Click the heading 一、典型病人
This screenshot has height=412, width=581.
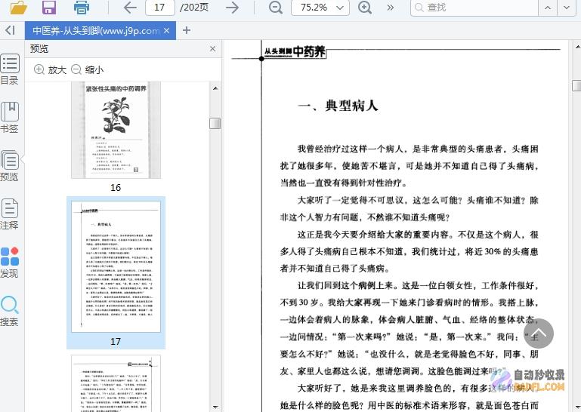pos(338,106)
